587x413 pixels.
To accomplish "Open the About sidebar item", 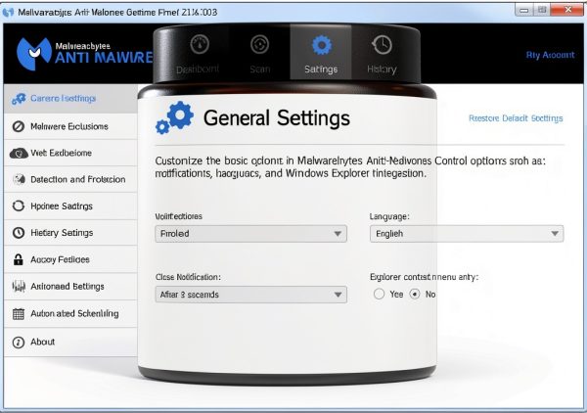I will tap(70, 342).
